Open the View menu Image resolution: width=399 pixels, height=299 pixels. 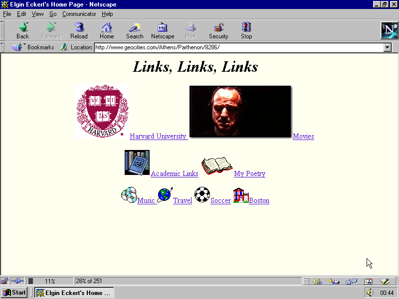click(x=37, y=14)
